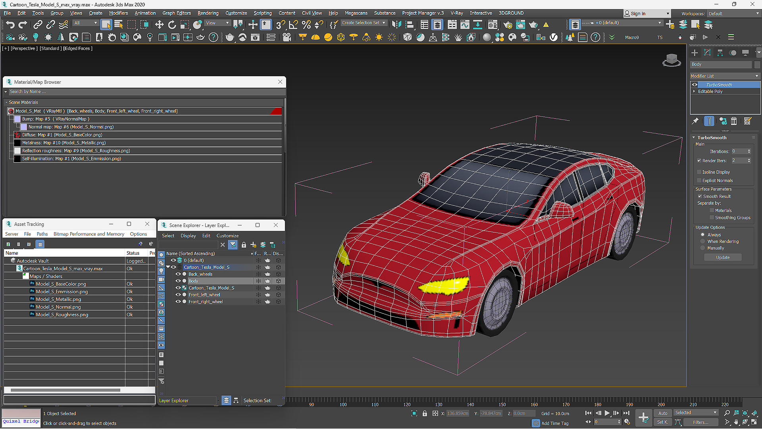
Task: Toggle Selection Lock in status bar
Action: point(425,414)
